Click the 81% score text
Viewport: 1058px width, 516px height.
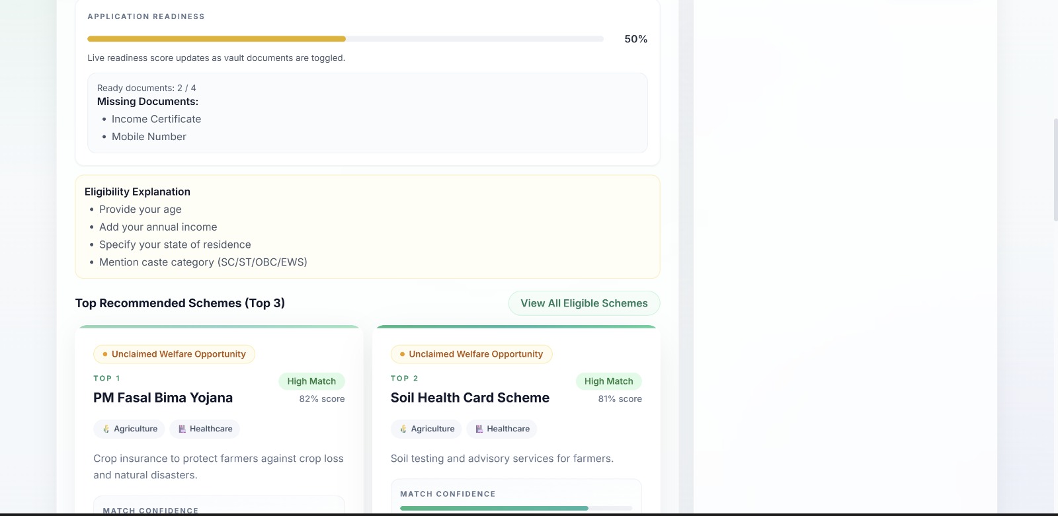pos(620,399)
